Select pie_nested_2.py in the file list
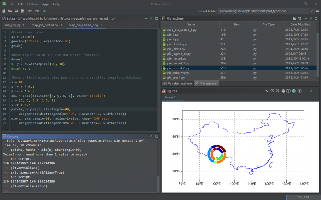This screenshot has width=321, height=200. [x=178, y=68]
